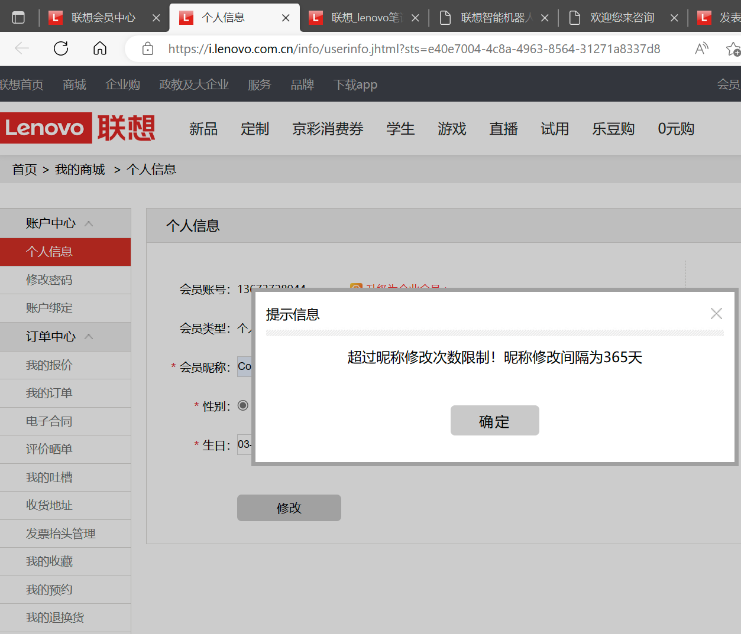Switch to the 发表 tab at right edge
This screenshot has height=634, width=741.
[719, 18]
